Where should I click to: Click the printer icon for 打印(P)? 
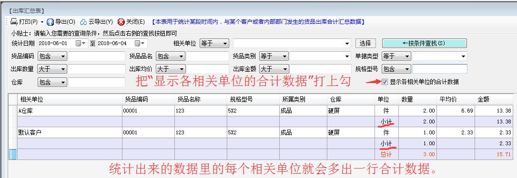click(x=14, y=22)
